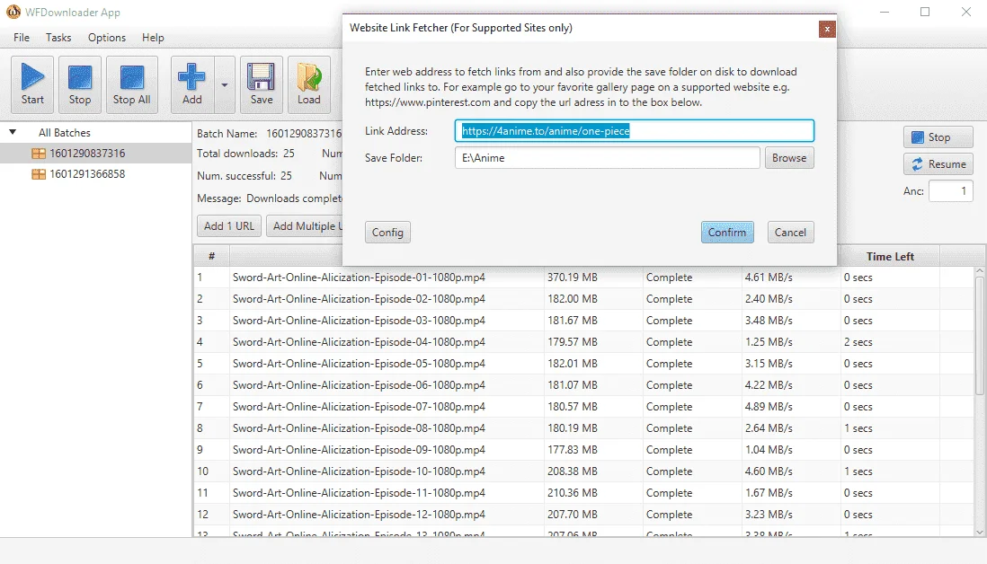Confirm the link fetch
The width and height of the screenshot is (987, 564).
(x=727, y=233)
